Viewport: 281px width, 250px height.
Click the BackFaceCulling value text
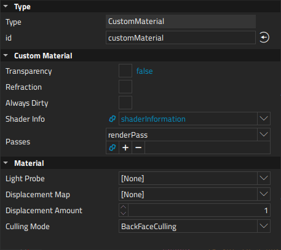pyautogui.click(x=149, y=227)
